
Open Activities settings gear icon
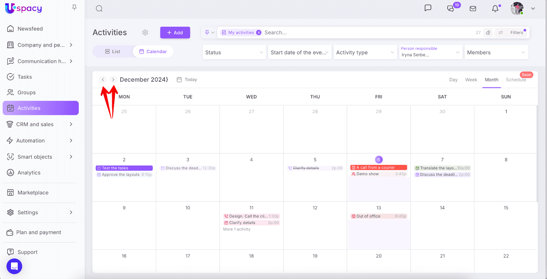(x=145, y=32)
